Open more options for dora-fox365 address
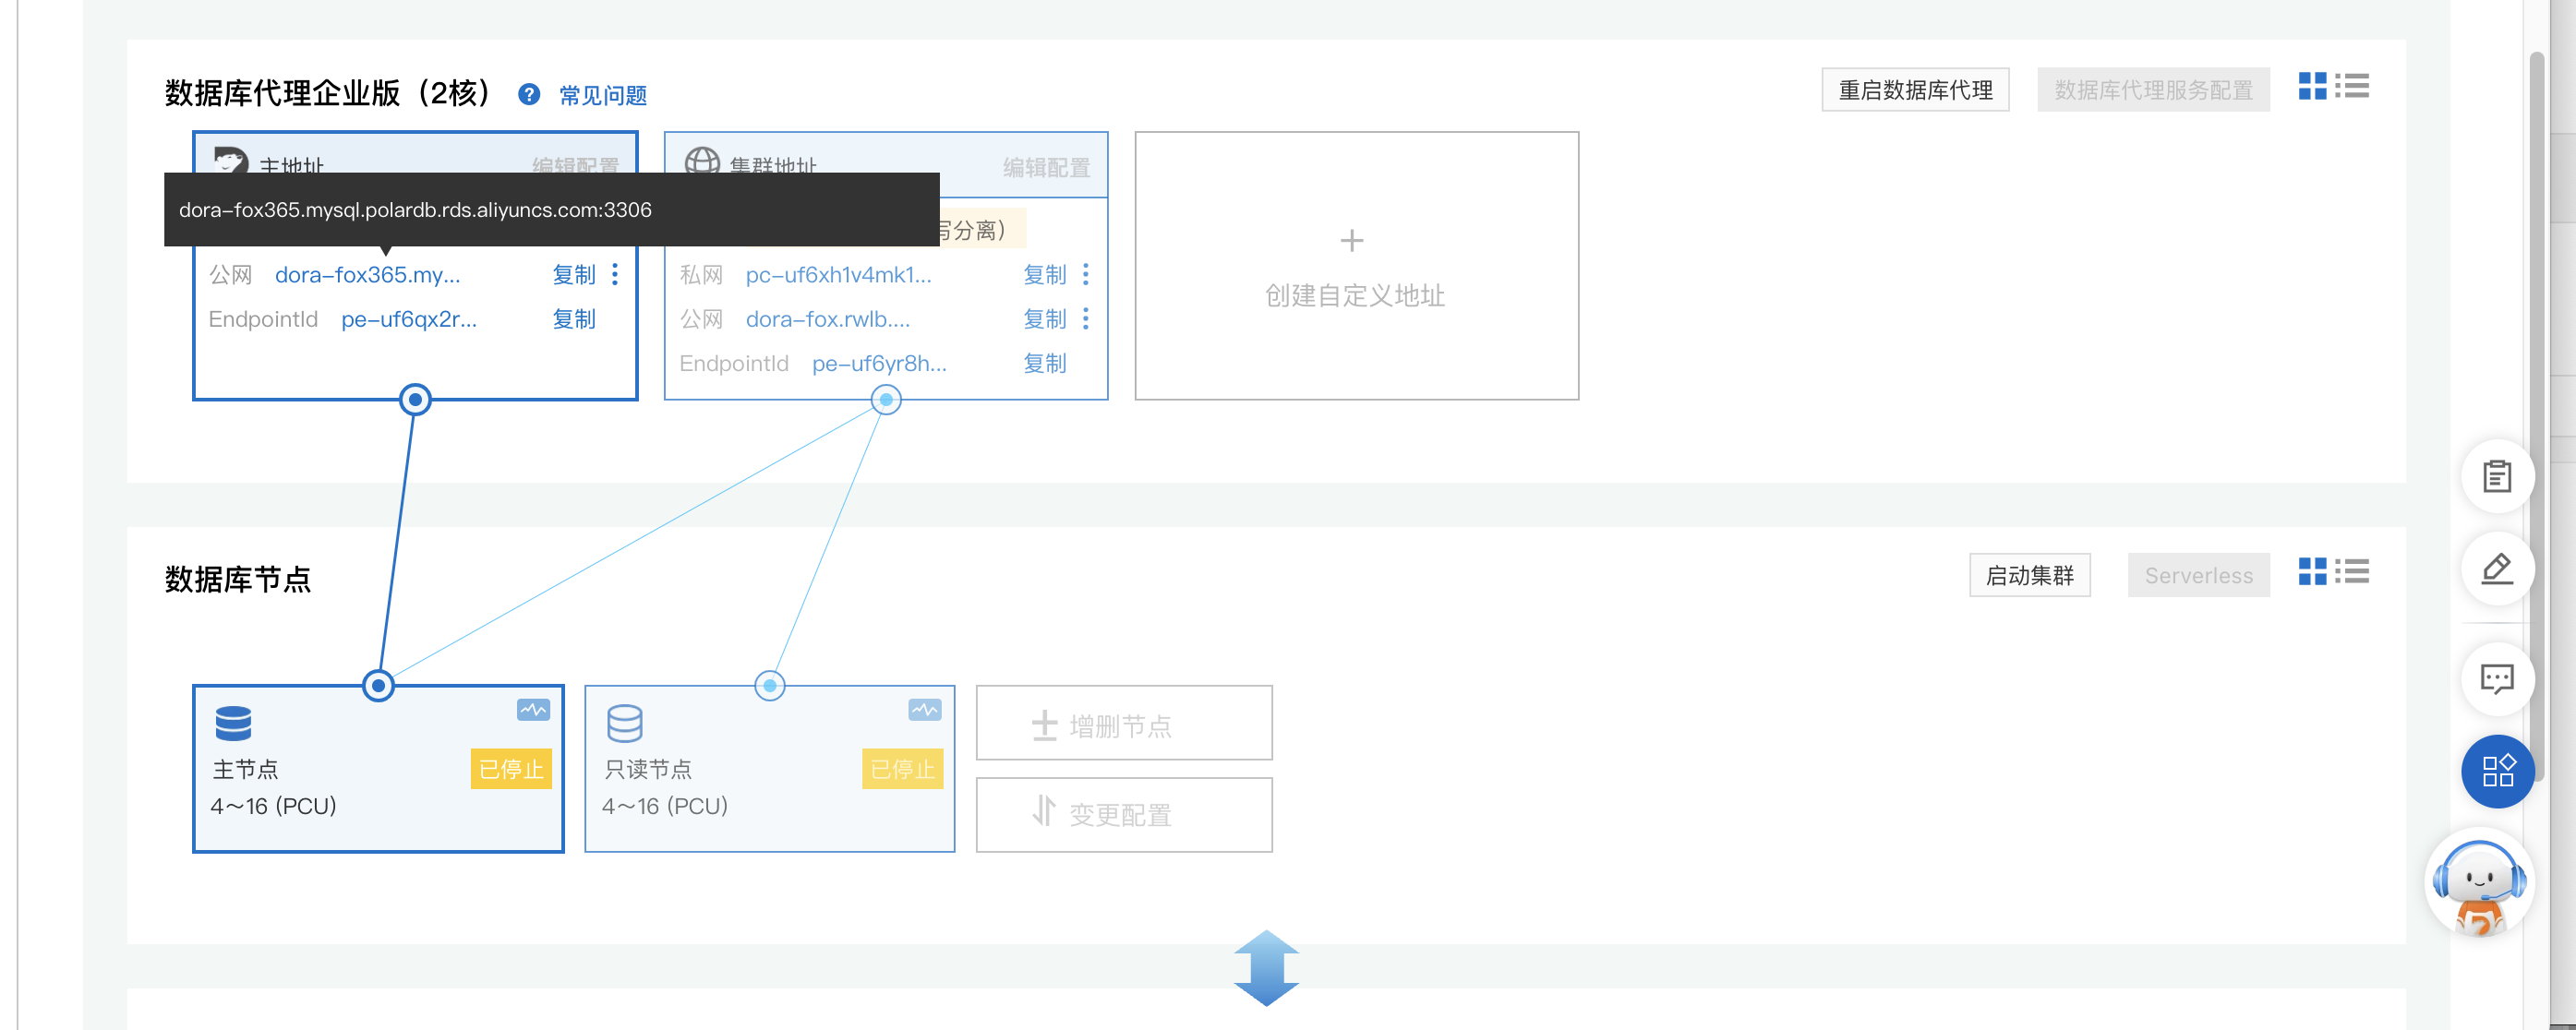 click(615, 274)
